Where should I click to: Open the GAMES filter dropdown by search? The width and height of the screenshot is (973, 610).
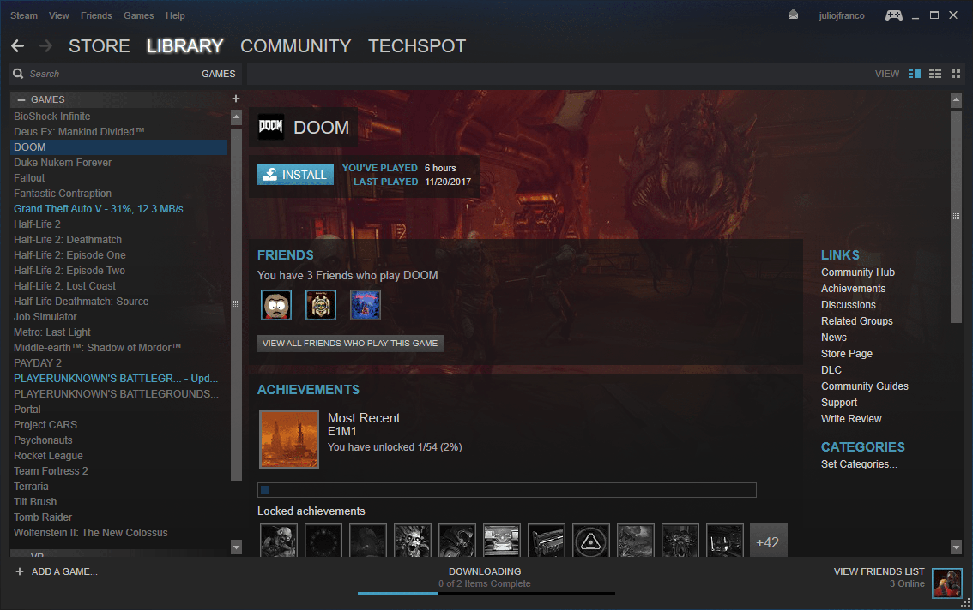[218, 74]
